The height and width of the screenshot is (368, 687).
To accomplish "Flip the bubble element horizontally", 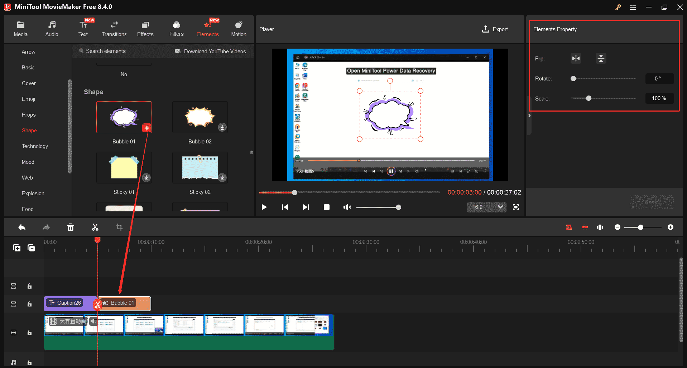I will (x=576, y=58).
